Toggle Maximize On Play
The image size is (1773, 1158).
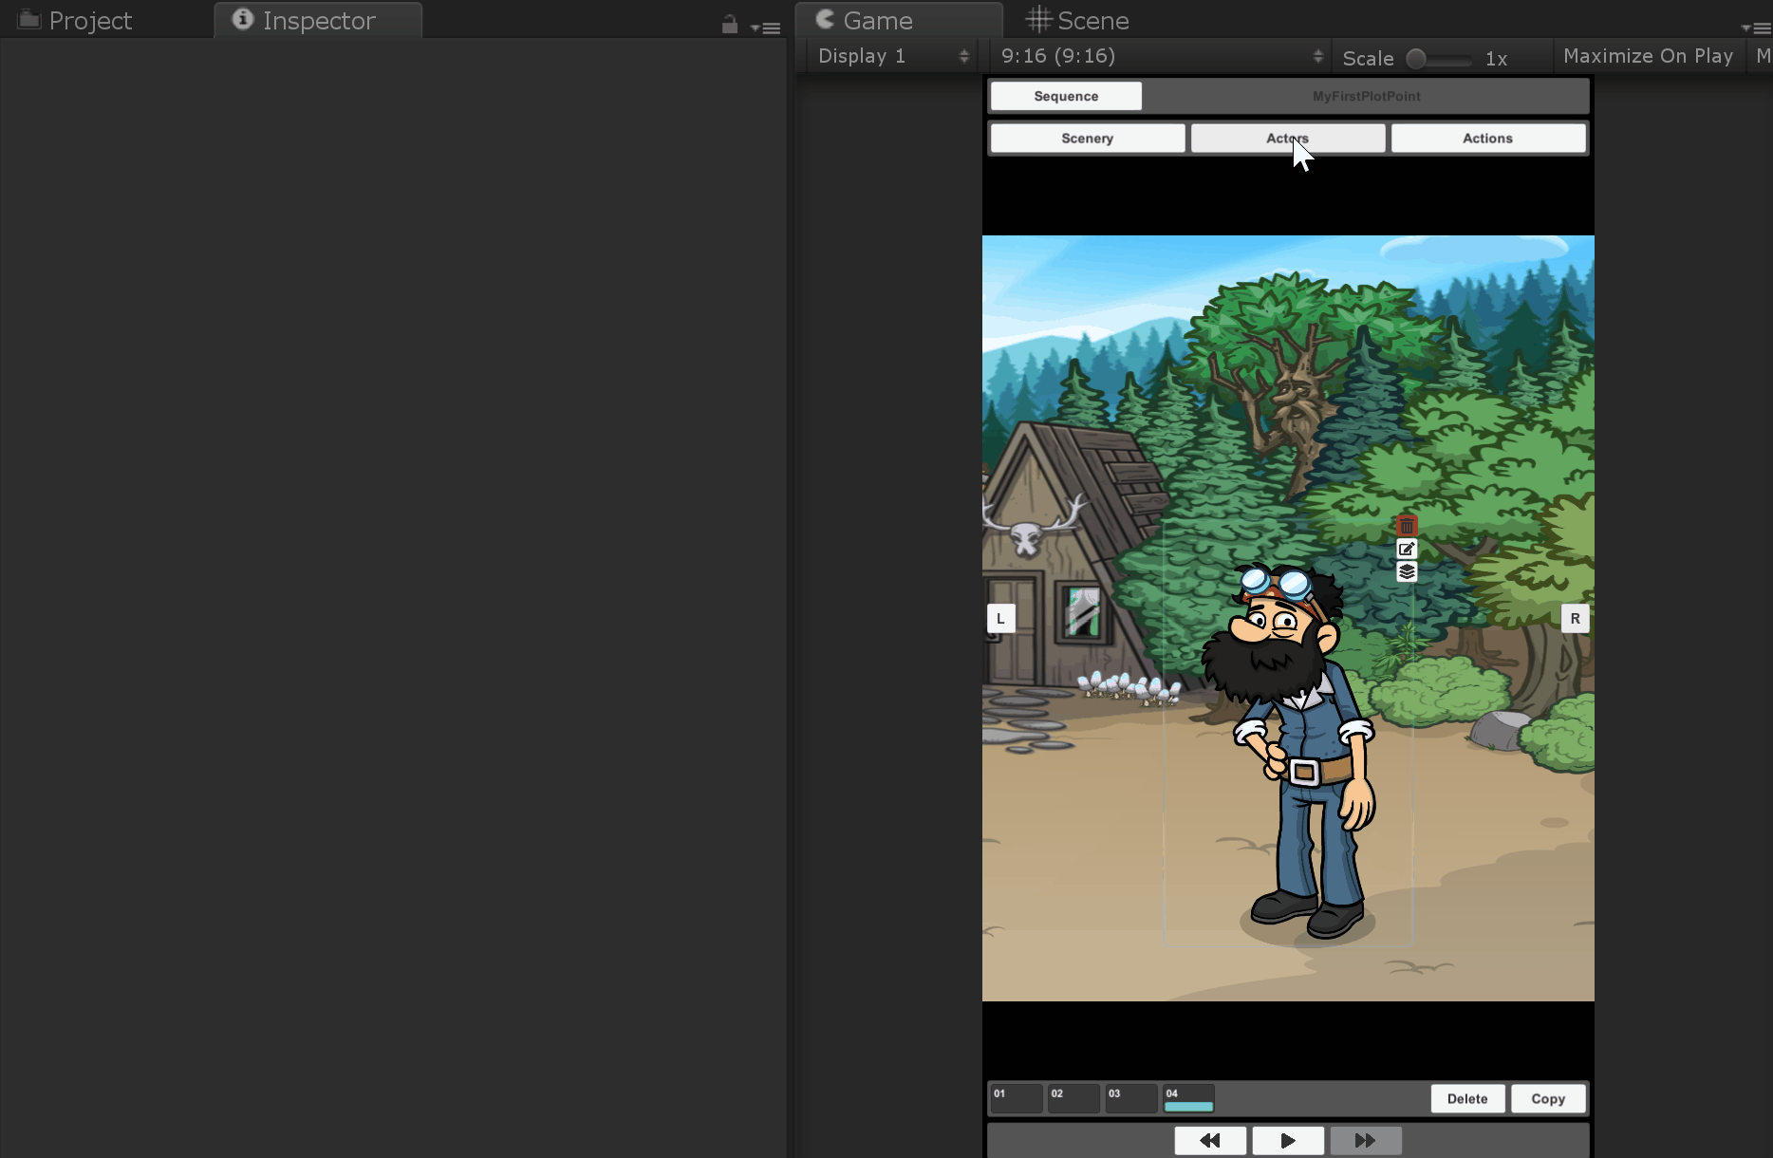(x=1647, y=57)
